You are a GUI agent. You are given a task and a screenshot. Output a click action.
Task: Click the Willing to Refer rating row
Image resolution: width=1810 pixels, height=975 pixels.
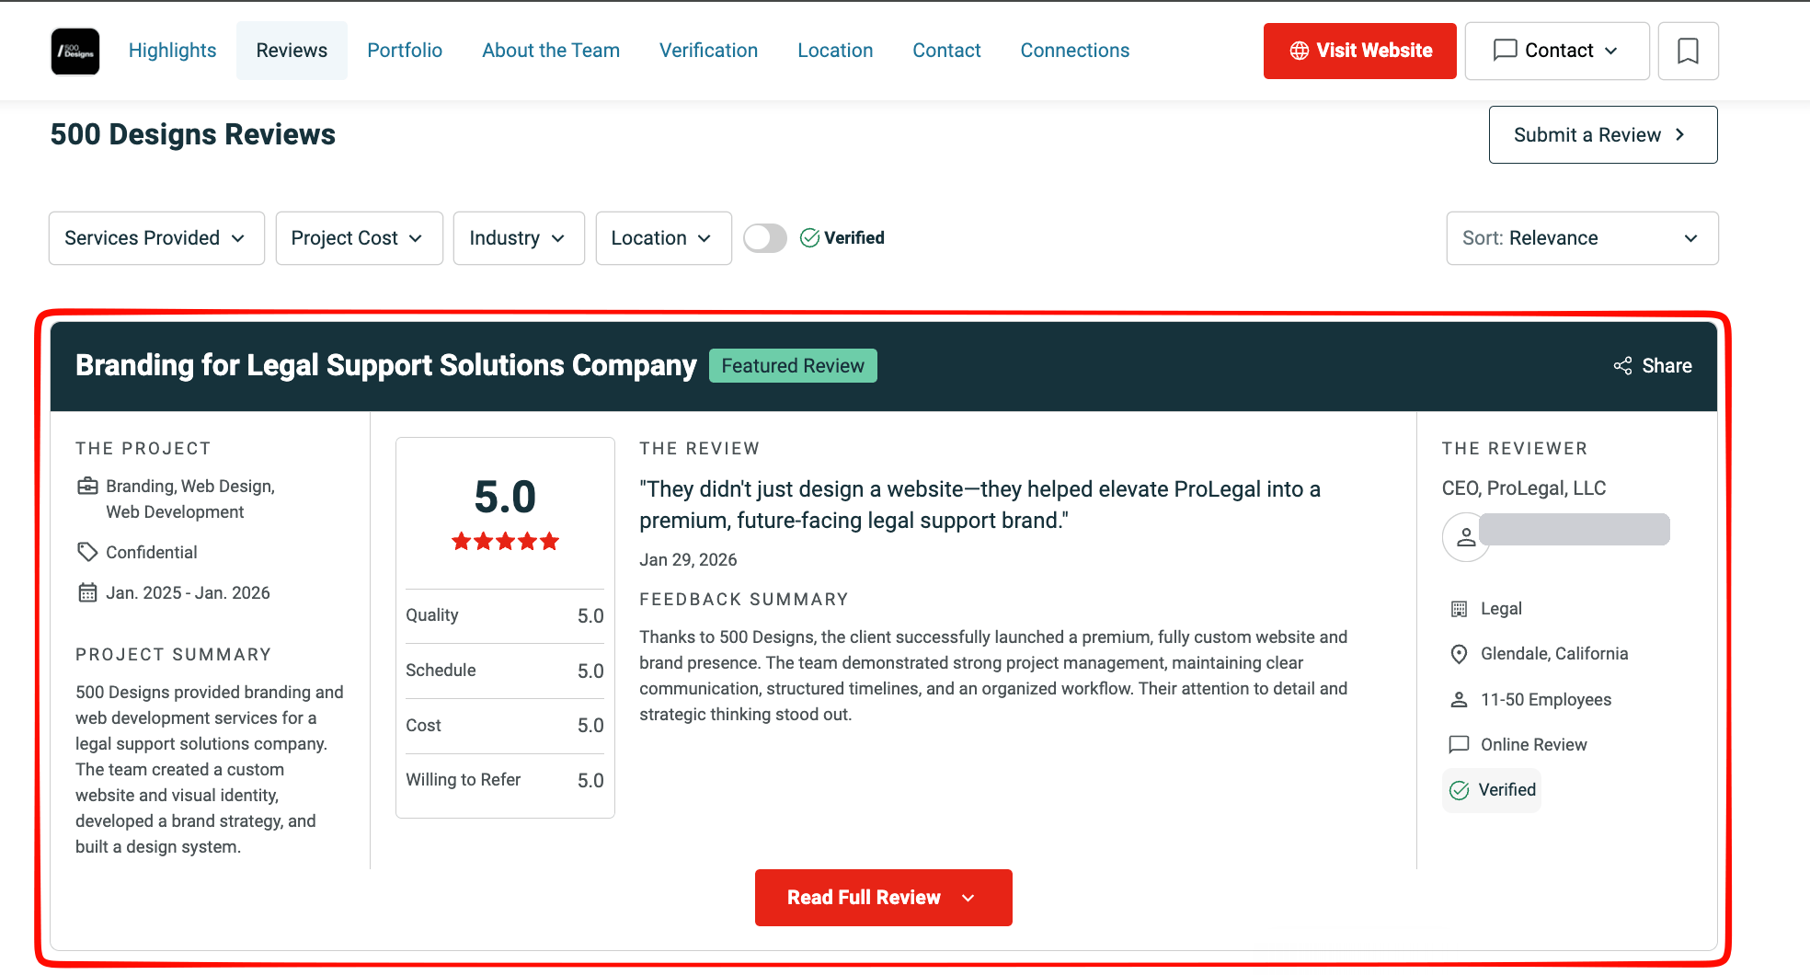(x=505, y=780)
